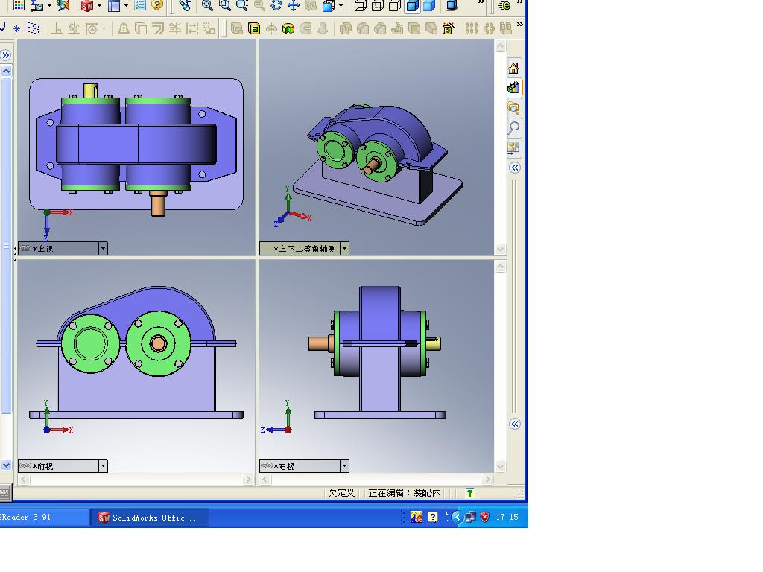Click the Home icon in task pane
The height and width of the screenshot is (572, 763).
click(514, 69)
